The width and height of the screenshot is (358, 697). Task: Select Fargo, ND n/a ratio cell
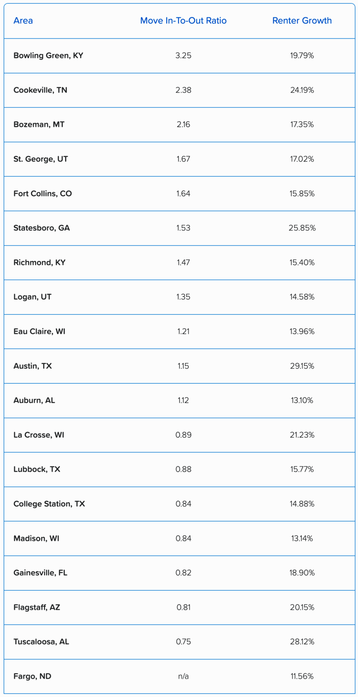point(183,676)
